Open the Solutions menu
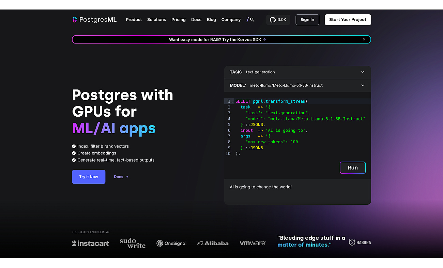Screen dimensions: 443x268 (x=156, y=20)
